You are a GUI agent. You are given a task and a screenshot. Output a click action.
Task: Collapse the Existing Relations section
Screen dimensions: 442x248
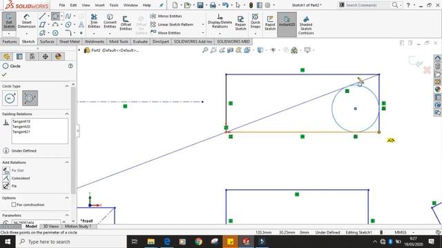pos(67,114)
